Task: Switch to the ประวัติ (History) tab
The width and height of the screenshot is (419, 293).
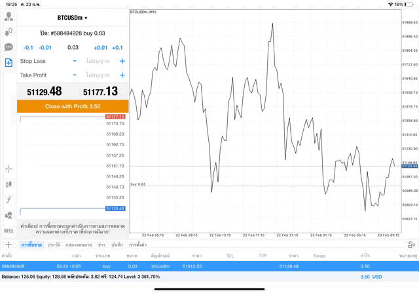Action: click(54, 244)
